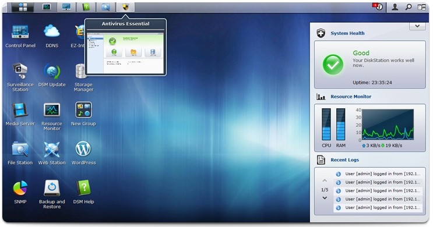
Task: Launch File Station from the desktop
Action: [x=20, y=153]
